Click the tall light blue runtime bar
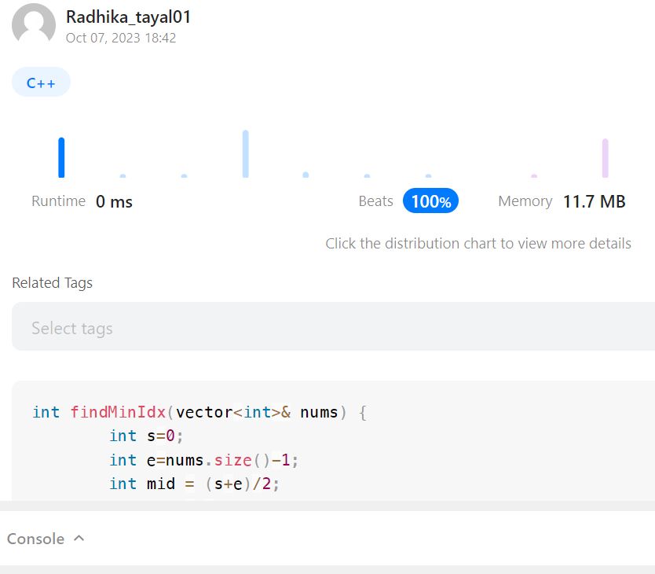Viewport: 655px width, 574px height. (246, 154)
